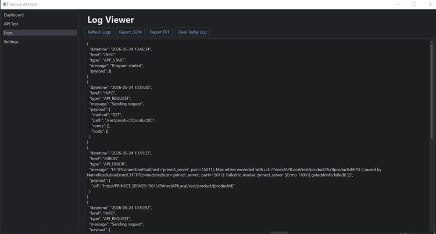Close the Prinect API GUI window
Screen dimensions: 436x234
[430, 4]
